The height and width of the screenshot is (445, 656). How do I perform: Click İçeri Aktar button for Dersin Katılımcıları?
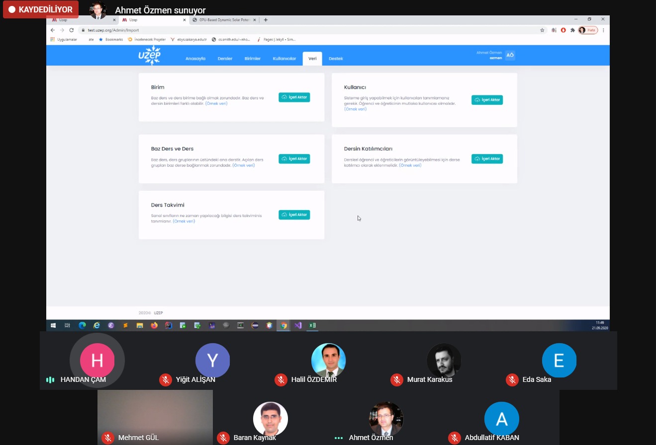coord(487,159)
